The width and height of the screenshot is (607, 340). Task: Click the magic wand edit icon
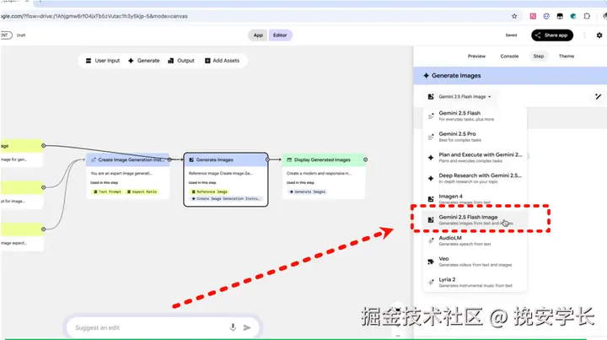(598, 96)
